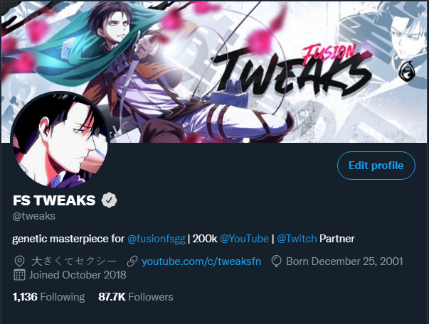Click the Born December 25, 2001 text

(x=344, y=261)
